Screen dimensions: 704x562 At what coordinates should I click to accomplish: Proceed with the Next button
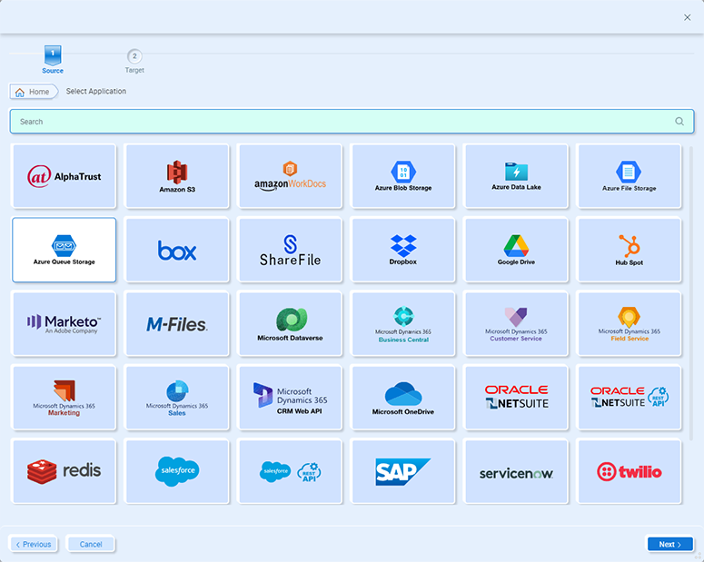669,544
